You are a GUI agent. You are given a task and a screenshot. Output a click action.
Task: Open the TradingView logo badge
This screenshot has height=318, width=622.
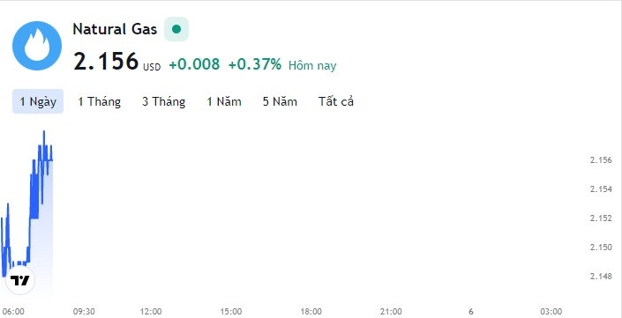coord(20,280)
